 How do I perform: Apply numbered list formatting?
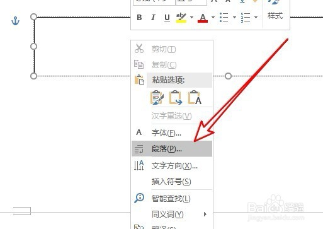tap(246, 18)
